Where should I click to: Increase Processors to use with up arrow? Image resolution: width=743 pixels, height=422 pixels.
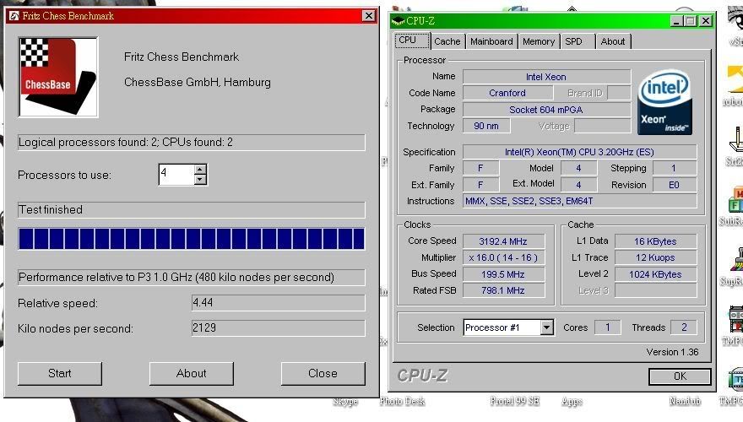pos(200,169)
